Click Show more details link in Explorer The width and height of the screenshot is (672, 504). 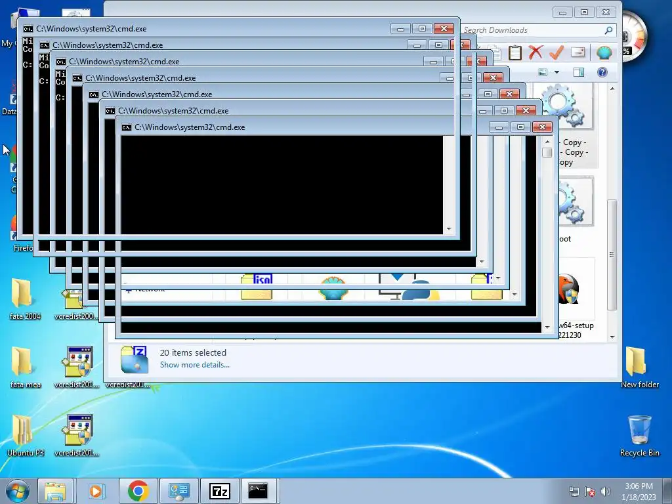point(194,365)
